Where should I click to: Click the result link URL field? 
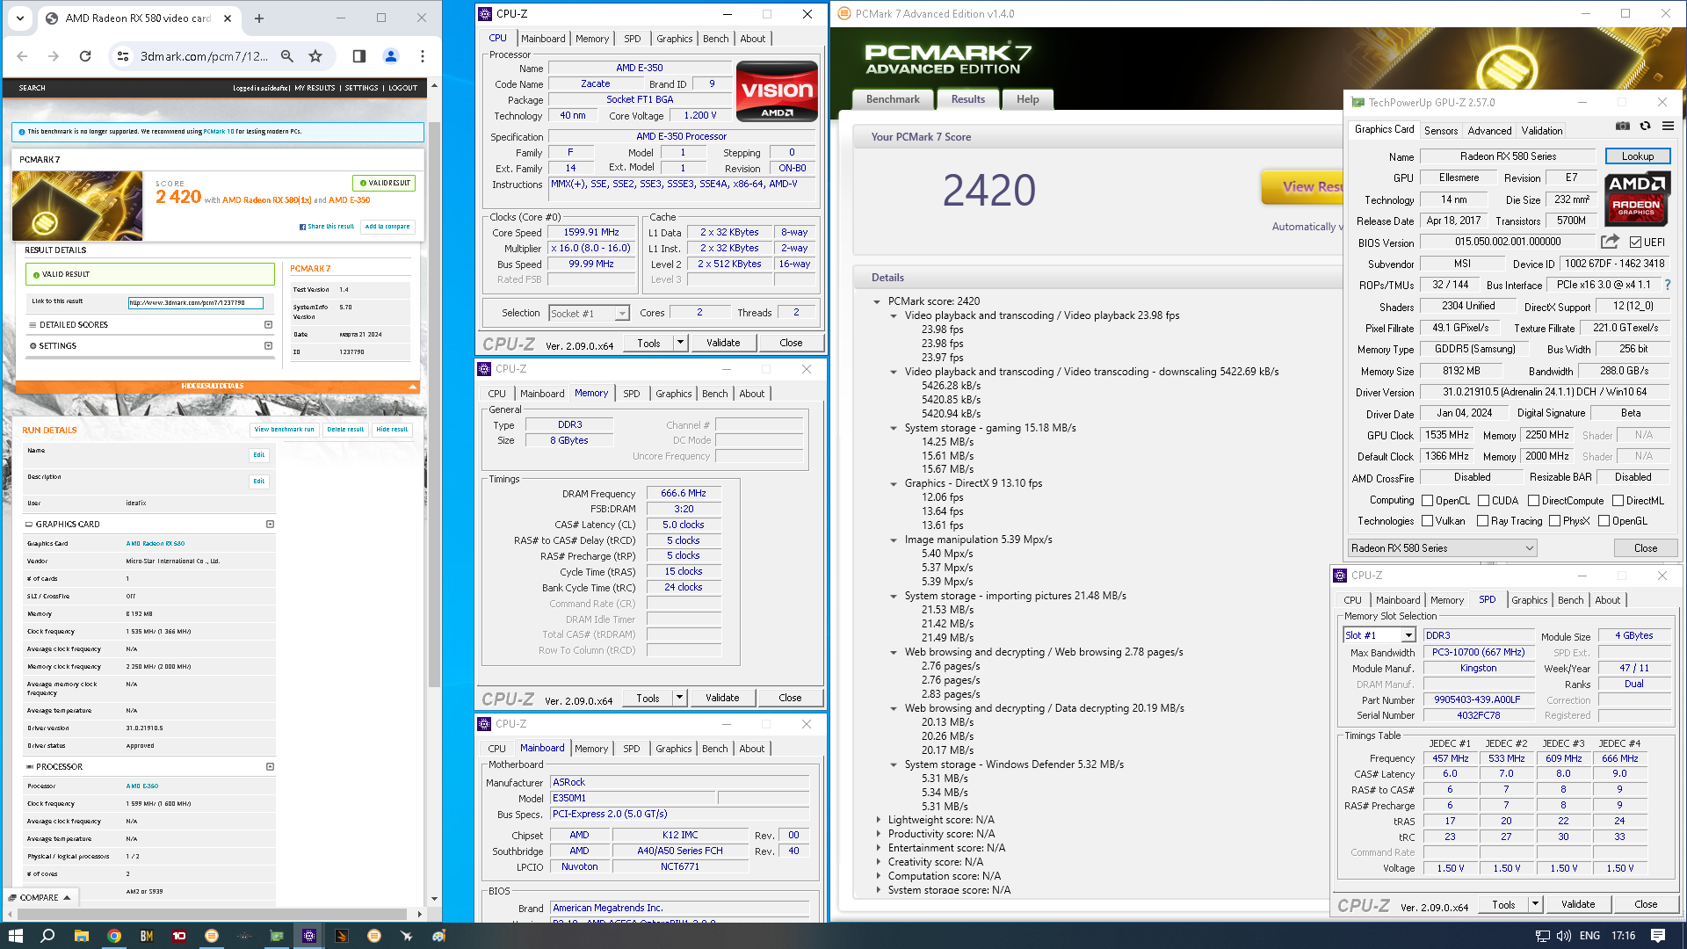196,303
